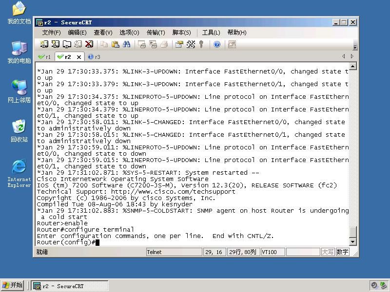Screen dimensions: 390x292
Task: Click the 大写 caps lock indicator
Action: 328,252
